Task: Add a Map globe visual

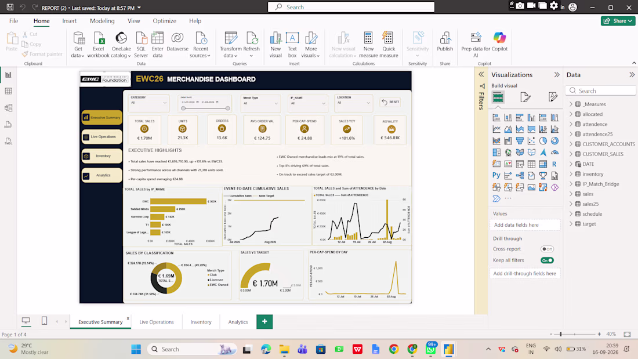Action: [x=508, y=153]
